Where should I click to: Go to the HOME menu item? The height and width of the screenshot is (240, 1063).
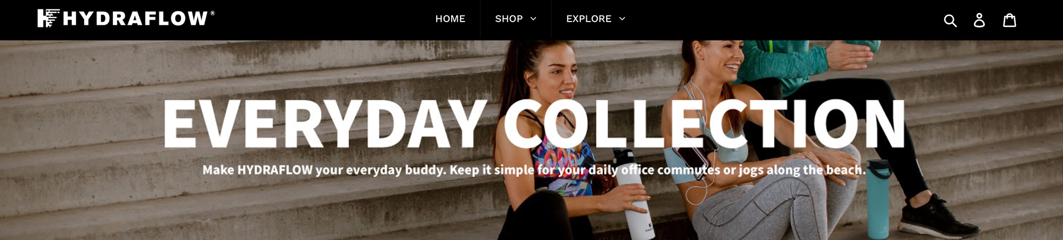(x=450, y=19)
